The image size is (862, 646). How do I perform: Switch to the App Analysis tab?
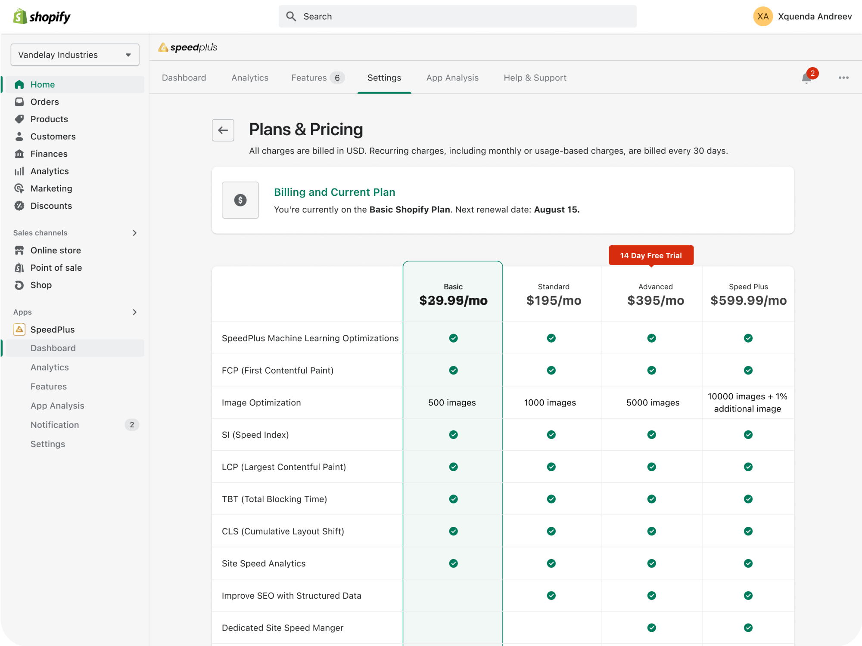452,78
